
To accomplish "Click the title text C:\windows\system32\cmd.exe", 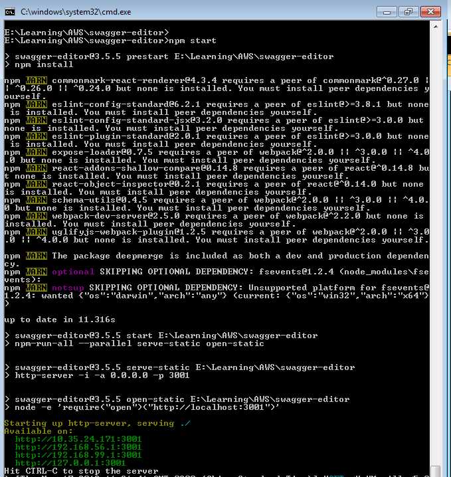I will tap(76, 12).
